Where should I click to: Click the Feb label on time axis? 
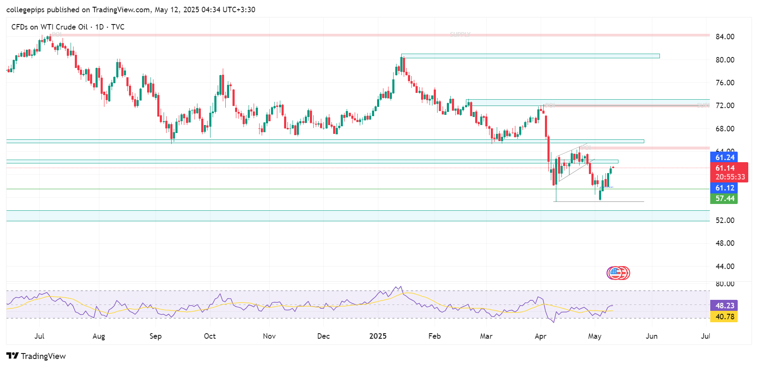435,336
